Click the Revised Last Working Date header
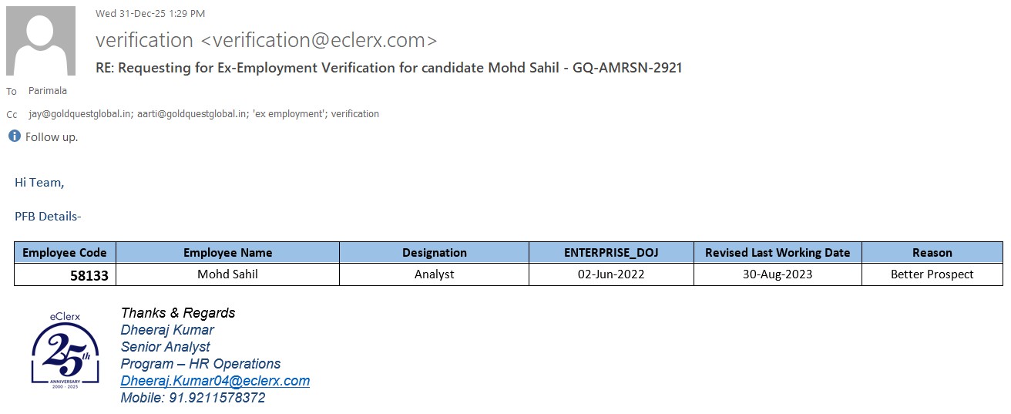1011x414 pixels. pos(778,253)
